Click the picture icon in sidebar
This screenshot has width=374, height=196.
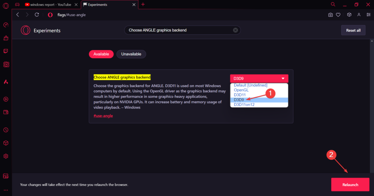6,176
